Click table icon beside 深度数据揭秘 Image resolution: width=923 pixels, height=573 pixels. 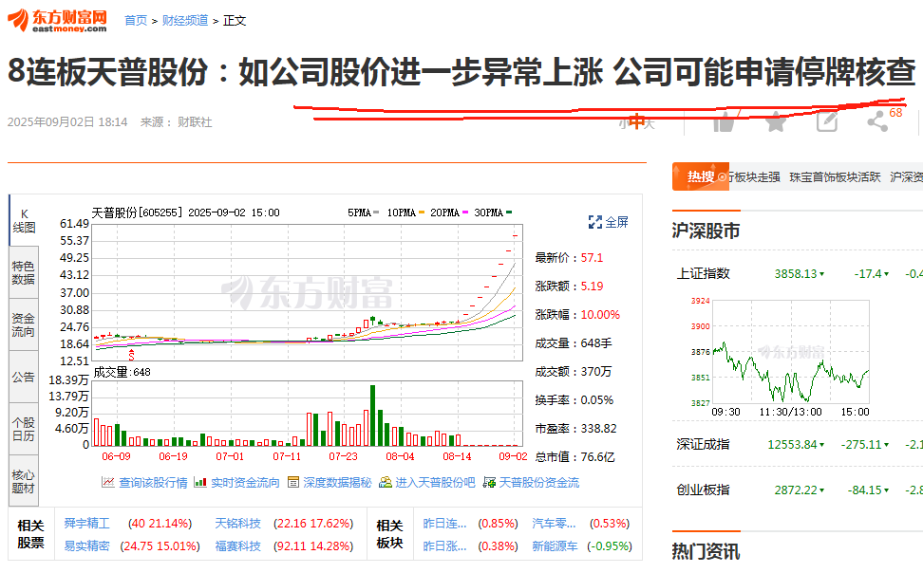point(292,483)
